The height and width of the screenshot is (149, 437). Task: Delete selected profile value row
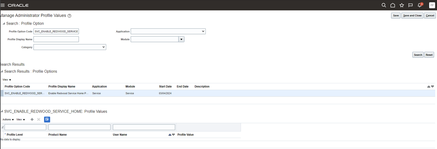point(38,119)
